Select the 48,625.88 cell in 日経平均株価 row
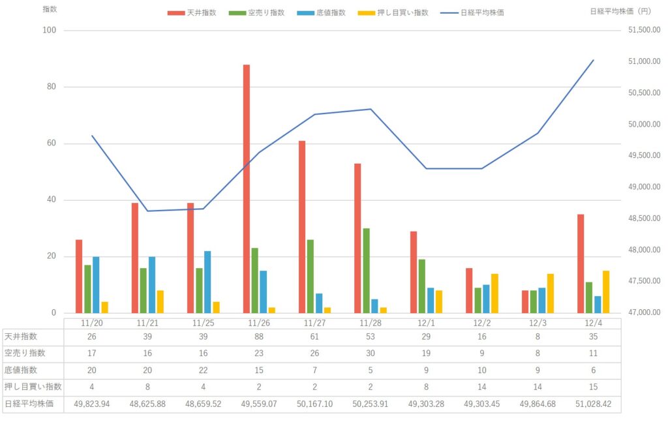668x437 pixels. click(x=147, y=404)
